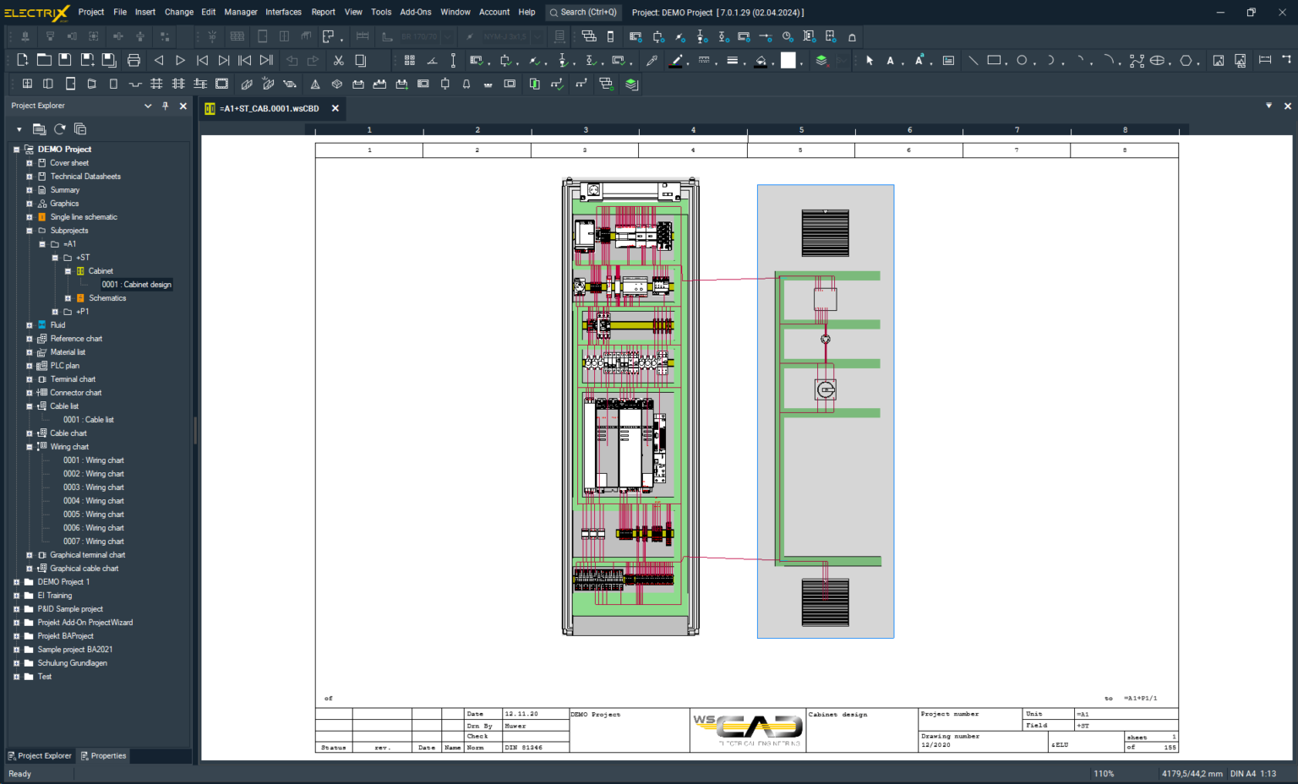Click the Redo arrow

pyautogui.click(x=313, y=60)
